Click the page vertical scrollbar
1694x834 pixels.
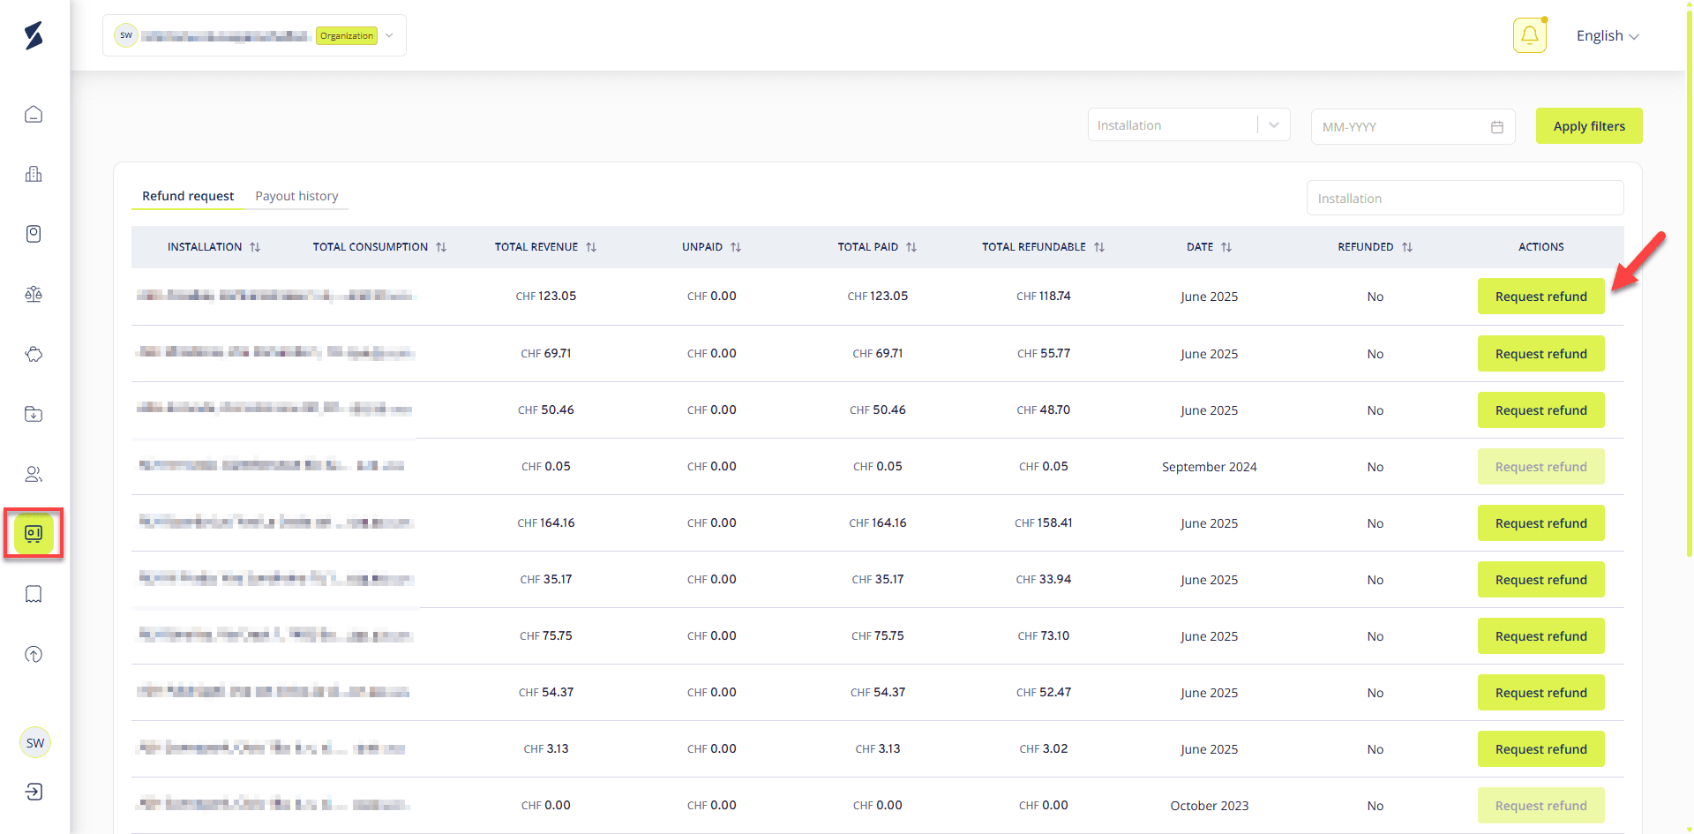[x=1689, y=282]
